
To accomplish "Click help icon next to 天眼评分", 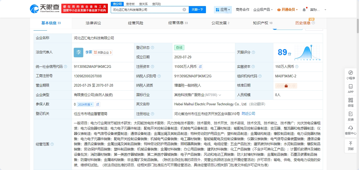I will pyautogui.click(x=253, y=53).
